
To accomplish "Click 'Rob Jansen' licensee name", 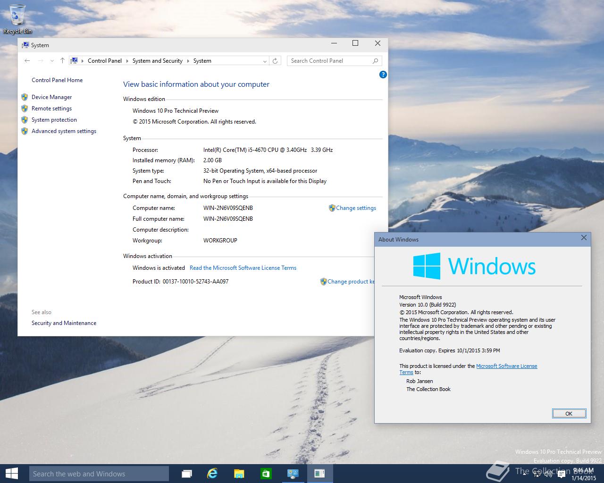I will 419,381.
